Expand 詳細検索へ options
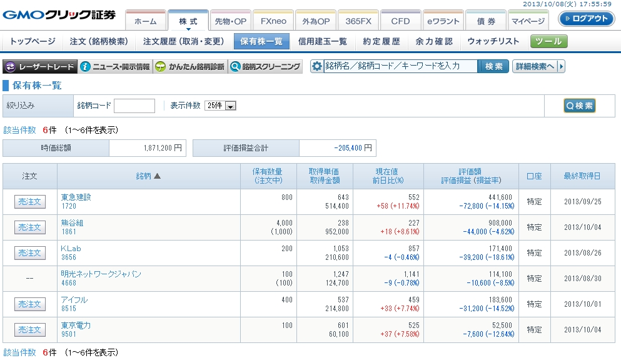 pos(538,66)
